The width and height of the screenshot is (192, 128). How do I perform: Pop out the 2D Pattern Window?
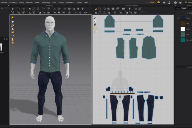point(172,5)
